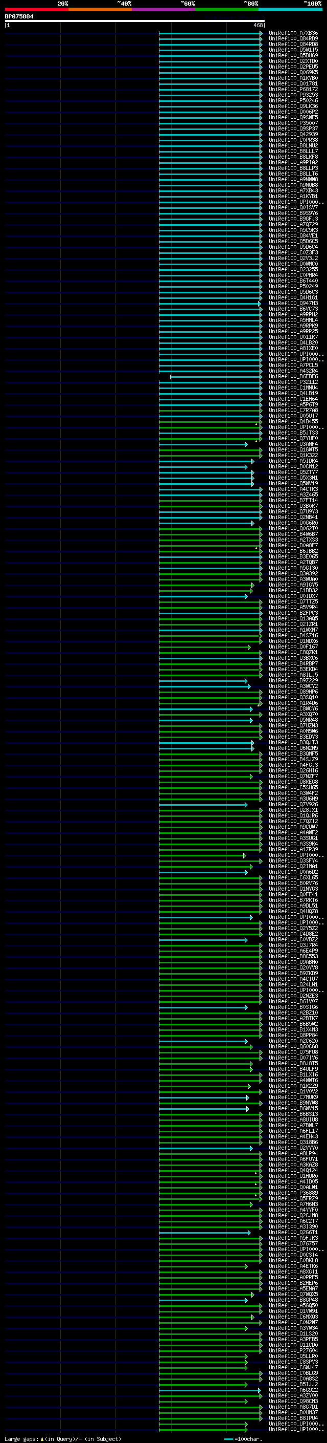Click the UniRef100_Q5ZTY7 label

pyautogui.click(x=293, y=472)
